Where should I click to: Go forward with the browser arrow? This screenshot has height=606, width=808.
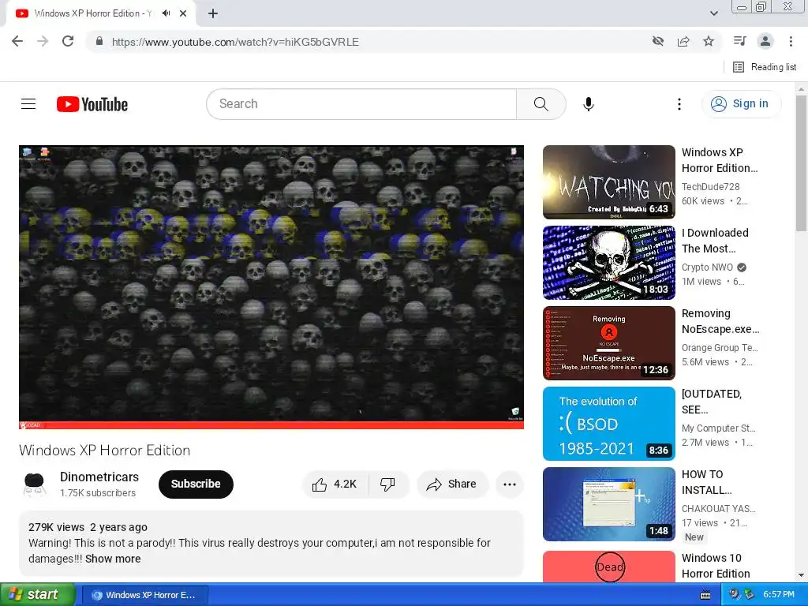(43, 41)
